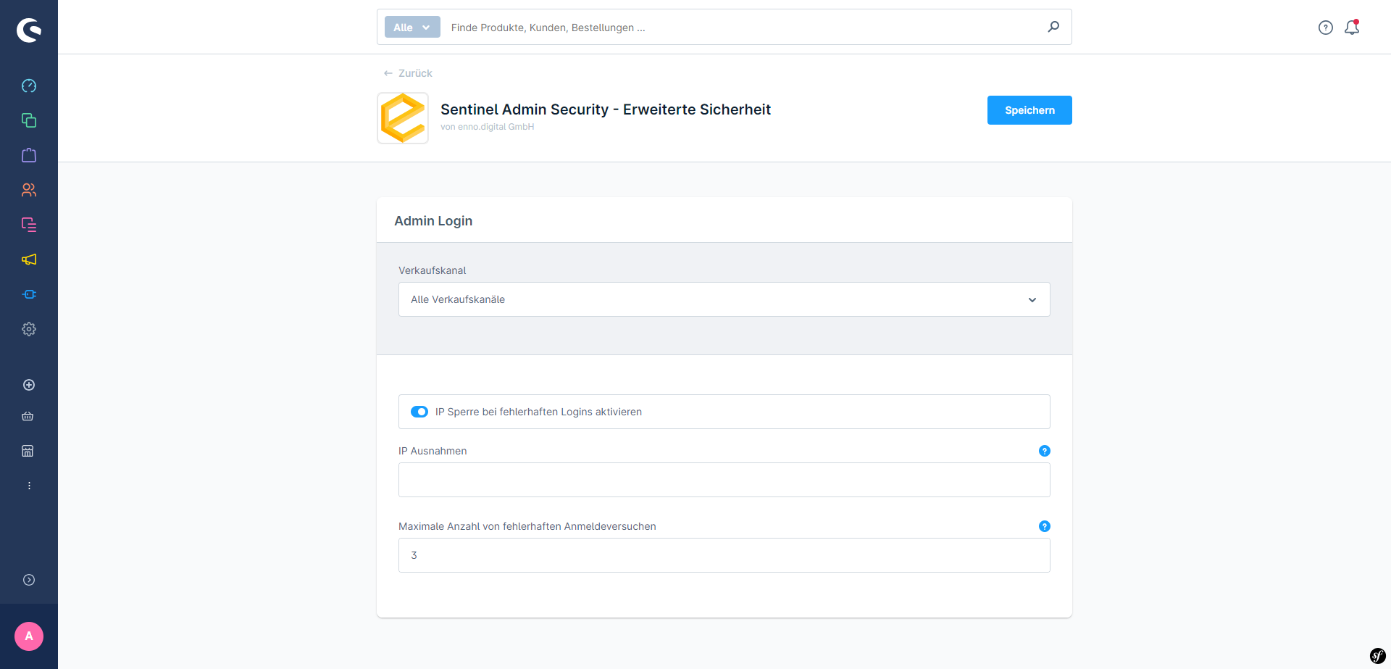Expand the sidebar with the arrow circle icon
This screenshot has height=669, width=1391.
pyautogui.click(x=29, y=580)
